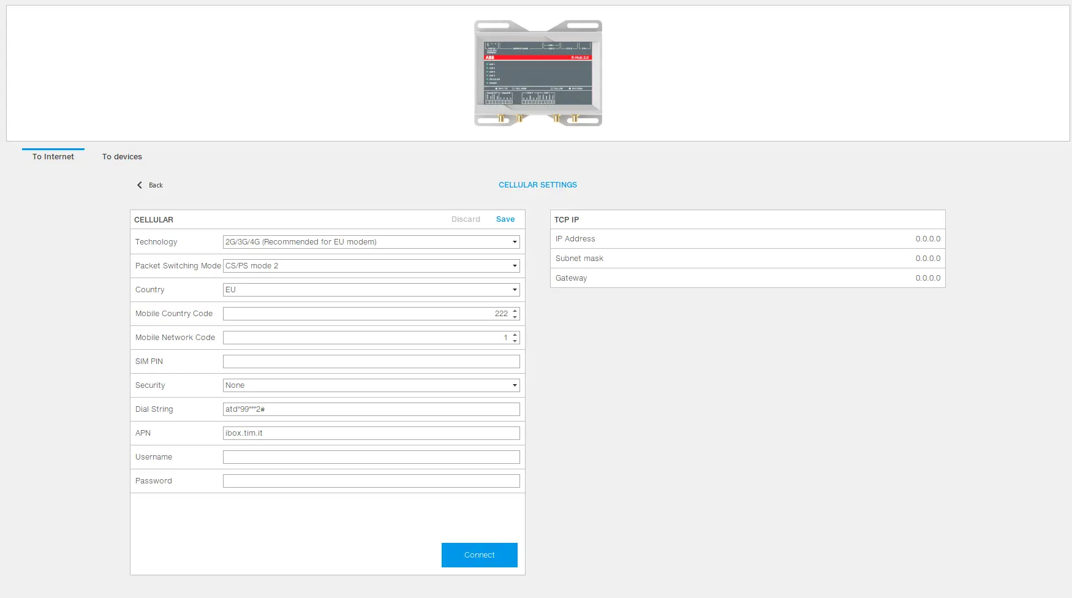Expand the Security dropdown
The width and height of the screenshot is (1072, 598).
click(371, 385)
